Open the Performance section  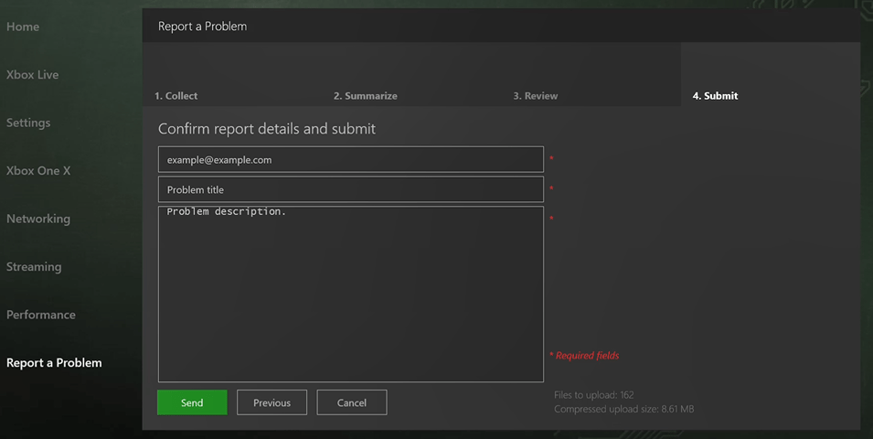pyautogui.click(x=40, y=315)
